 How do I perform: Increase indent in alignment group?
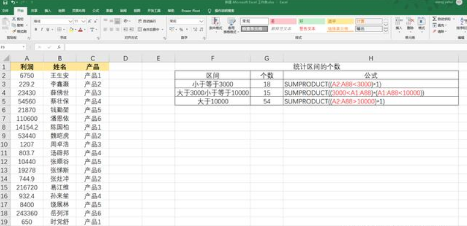(x=131, y=29)
